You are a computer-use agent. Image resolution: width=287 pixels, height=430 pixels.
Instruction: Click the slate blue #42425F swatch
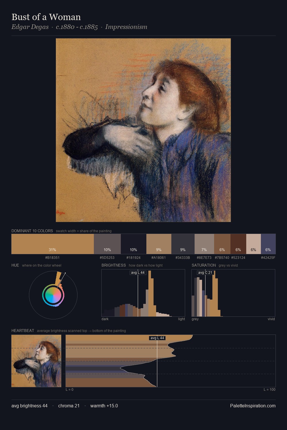point(268,244)
